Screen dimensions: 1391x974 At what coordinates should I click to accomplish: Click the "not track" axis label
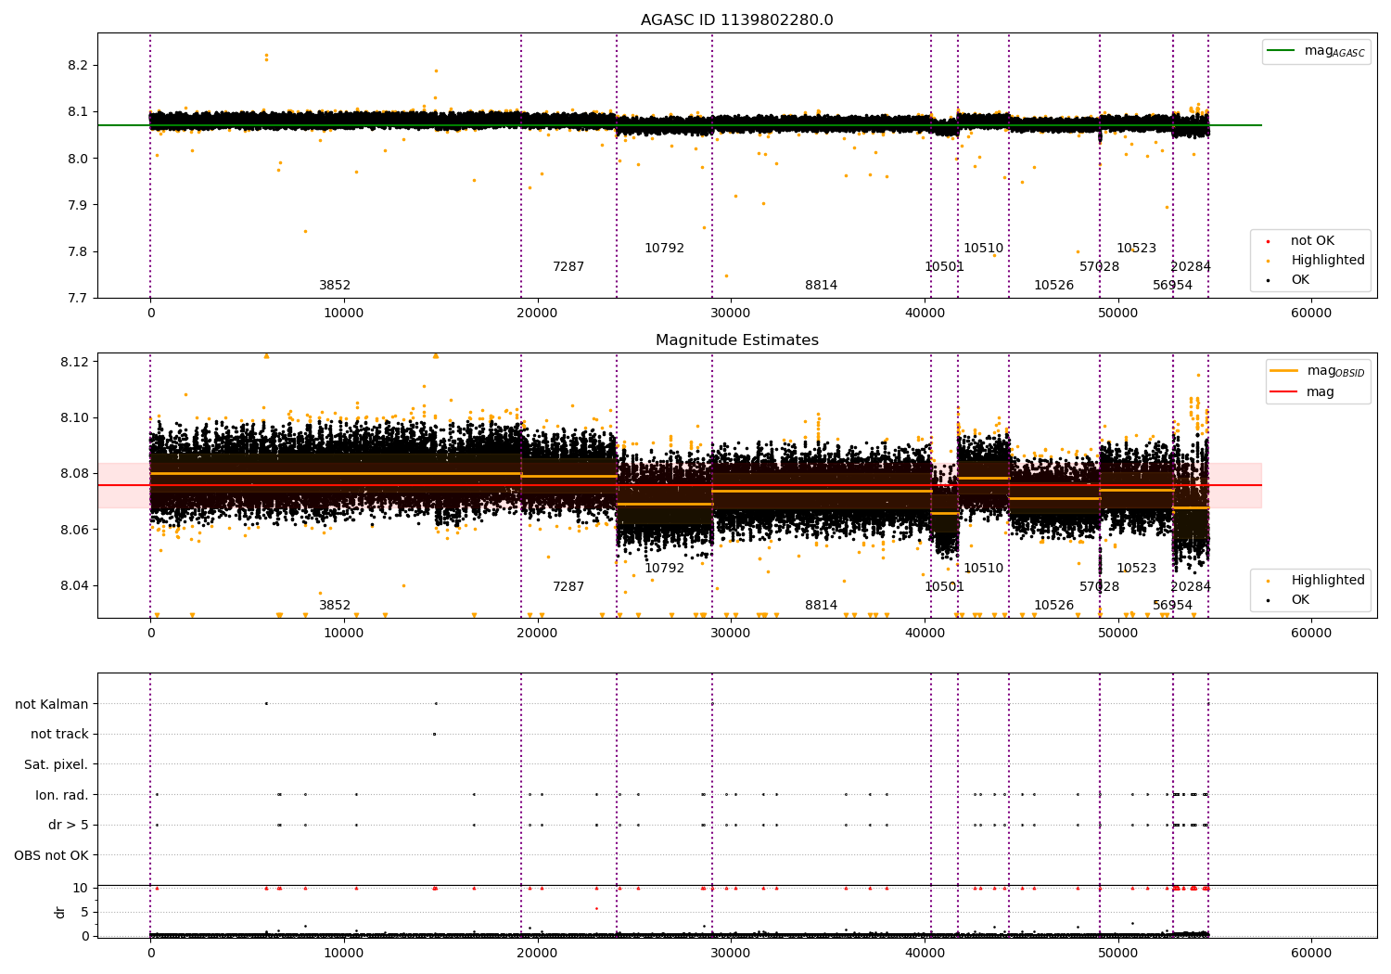click(59, 735)
